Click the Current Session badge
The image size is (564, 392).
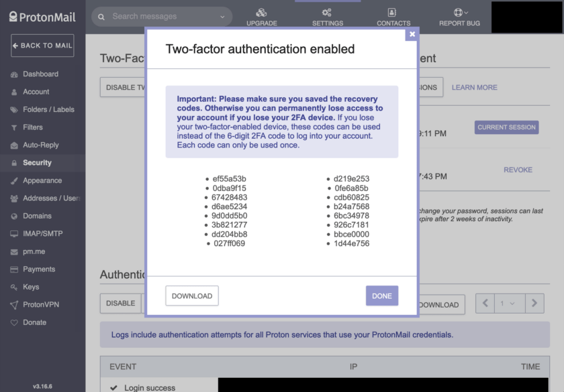(x=506, y=127)
